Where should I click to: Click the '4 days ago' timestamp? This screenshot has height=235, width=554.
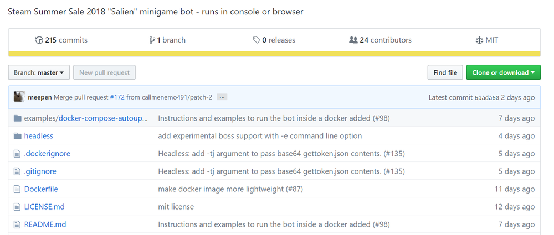[x=516, y=136]
